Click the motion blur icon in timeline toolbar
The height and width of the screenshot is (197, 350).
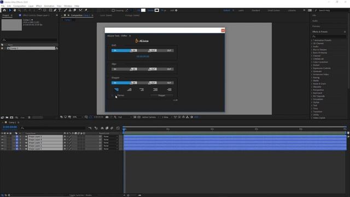point(112,128)
